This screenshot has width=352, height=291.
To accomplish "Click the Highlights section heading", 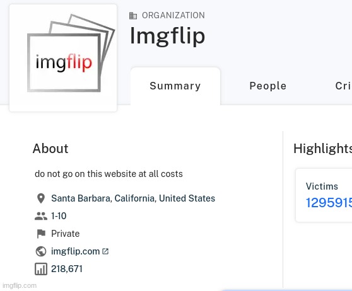I will click(x=322, y=149).
